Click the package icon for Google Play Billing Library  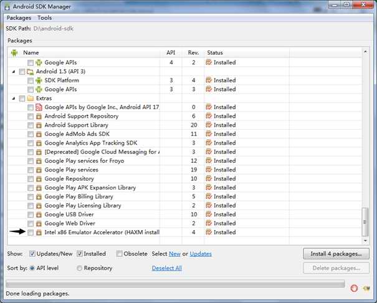[39, 197]
